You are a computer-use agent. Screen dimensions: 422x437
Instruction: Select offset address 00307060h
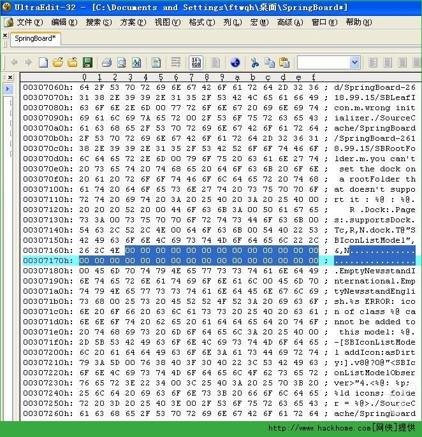[48, 87]
